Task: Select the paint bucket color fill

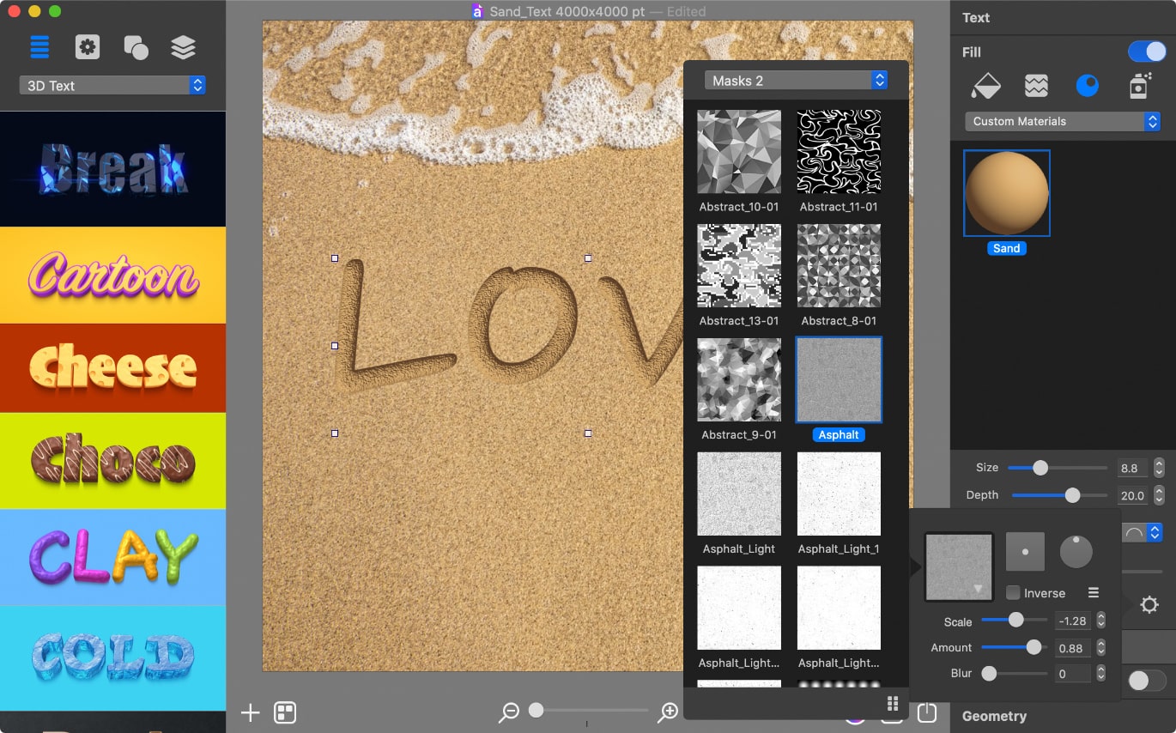Action: pos(985,85)
